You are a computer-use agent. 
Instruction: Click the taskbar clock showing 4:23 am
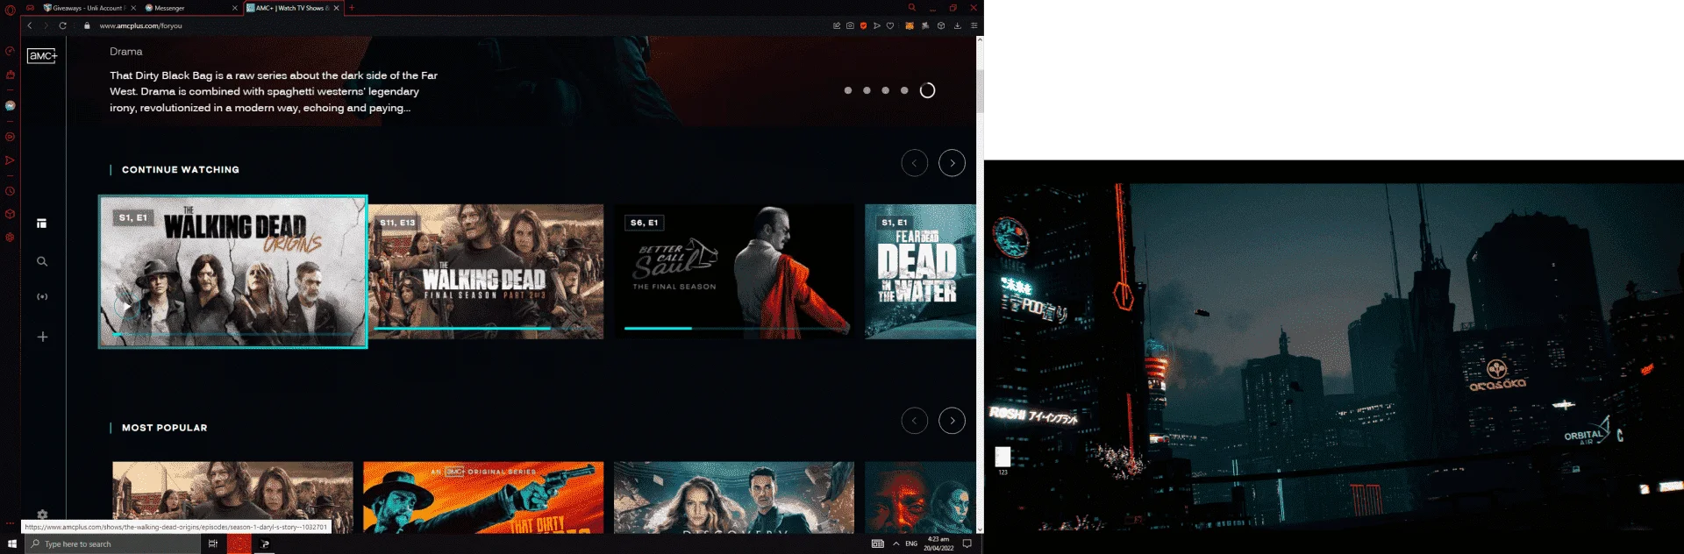click(938, 544)
